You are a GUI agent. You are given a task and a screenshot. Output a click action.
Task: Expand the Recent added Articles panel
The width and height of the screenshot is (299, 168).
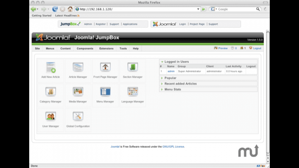[162, 84]
